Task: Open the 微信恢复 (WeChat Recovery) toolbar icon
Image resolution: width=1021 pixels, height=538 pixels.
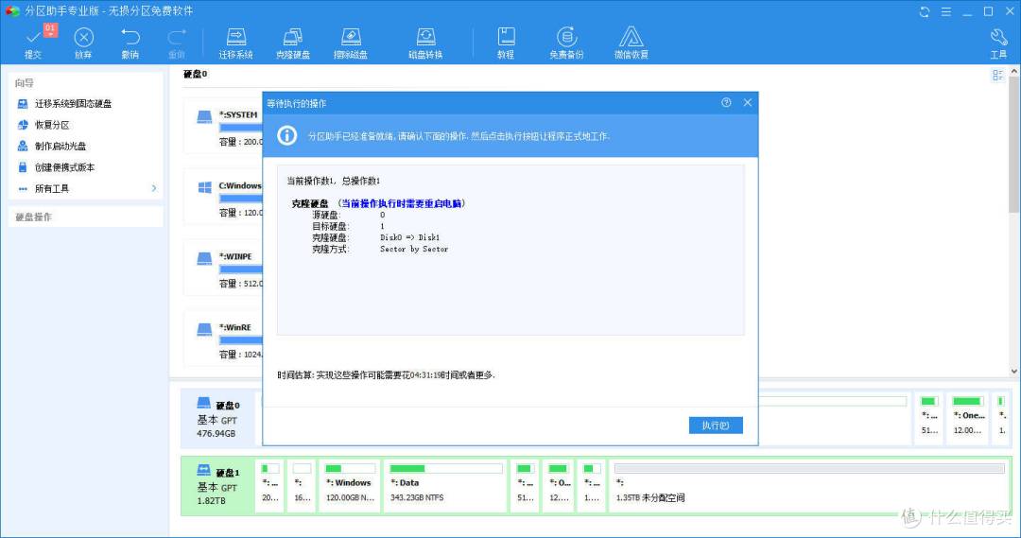Action: point(631,43)
